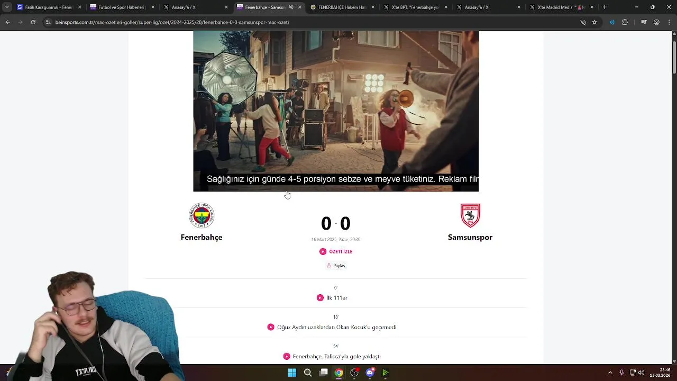Screen dimensions: 677x381
Task: Go forward in browser history
Action: point(20,22)
